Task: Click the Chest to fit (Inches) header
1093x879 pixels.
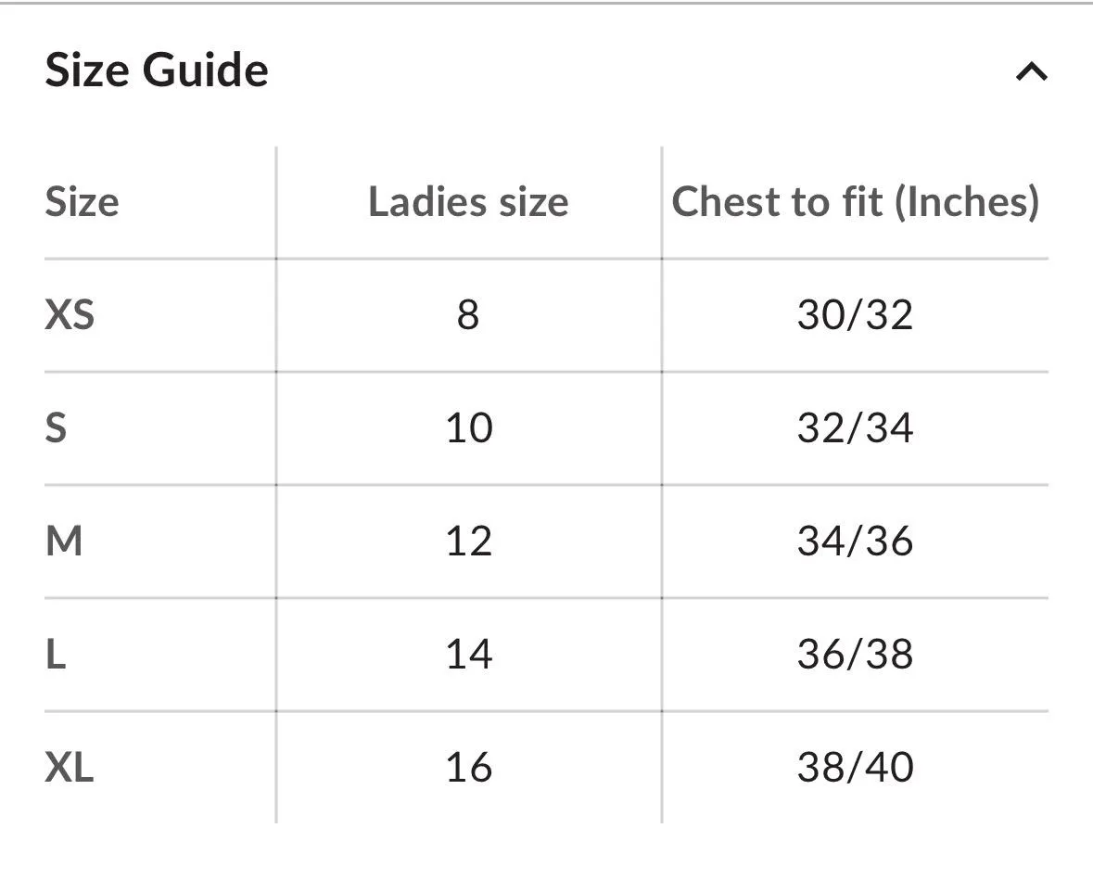Action: coord(855,201)
